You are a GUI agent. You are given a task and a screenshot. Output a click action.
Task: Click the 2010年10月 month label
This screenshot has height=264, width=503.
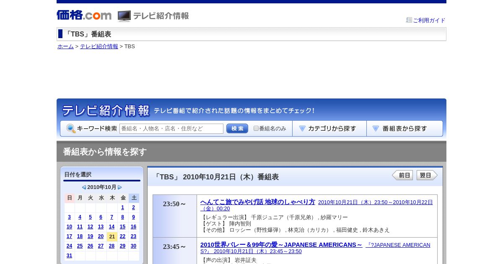click(x=102, y=187)
